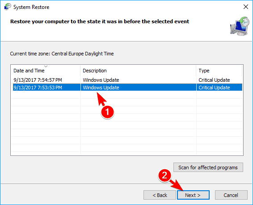Click Windows Update in the highlighted row

click(101, 88)
